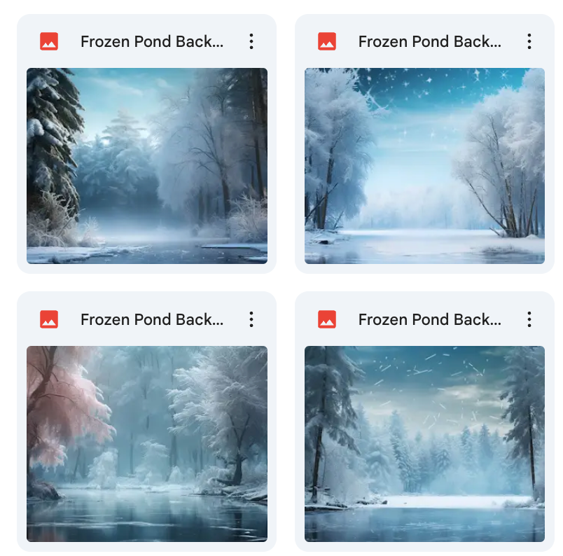This screenshot has width=563, height=556.
Task: Select the file card containing the starry sky
Action: pyautogui.click(x=425, y=144)
